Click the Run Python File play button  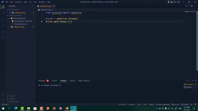click(186, 6)
